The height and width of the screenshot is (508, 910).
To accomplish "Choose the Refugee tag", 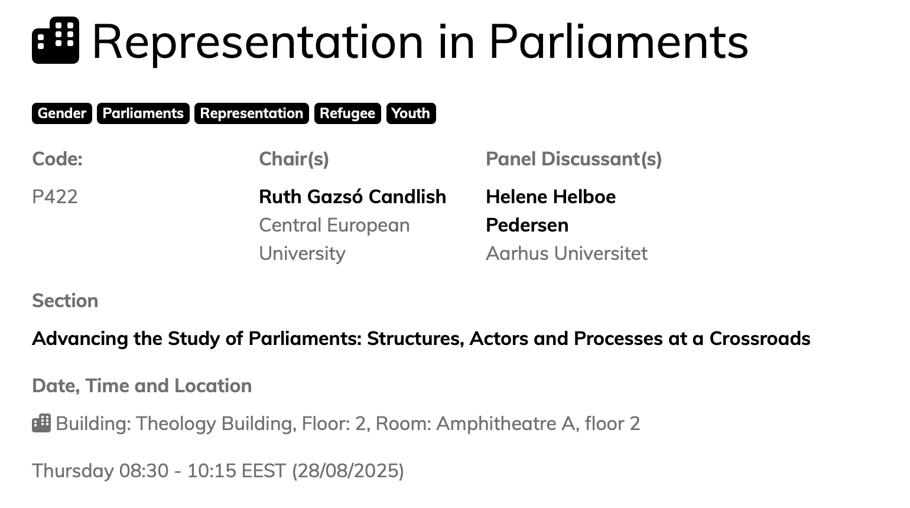I will tap(347, 113).
